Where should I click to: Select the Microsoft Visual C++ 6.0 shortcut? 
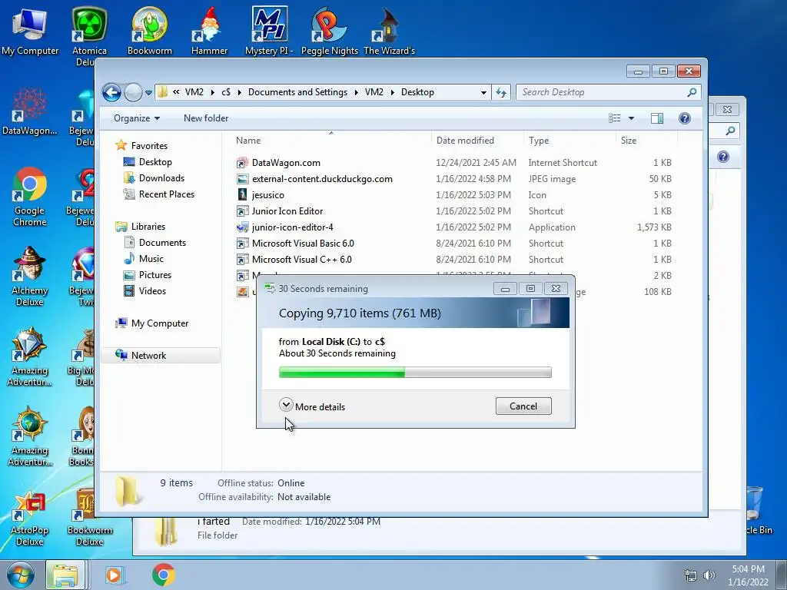(294, 260)
